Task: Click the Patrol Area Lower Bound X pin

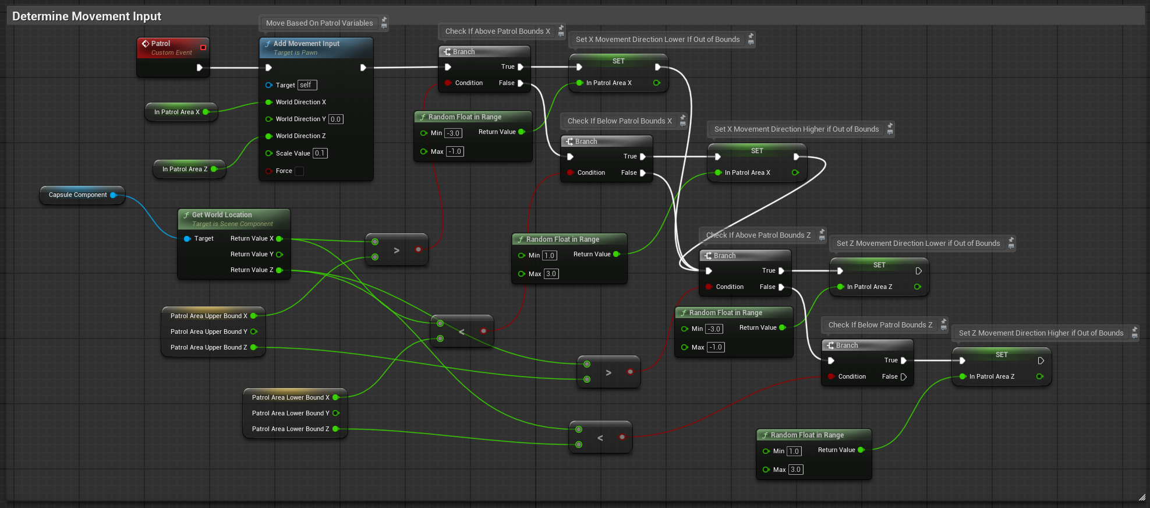Action: 336,397
